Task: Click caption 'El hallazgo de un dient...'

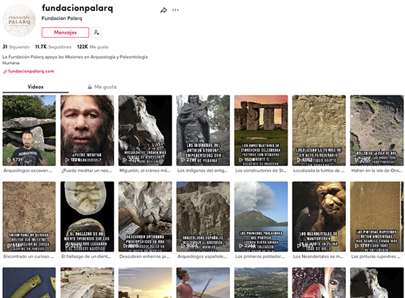Action: [x=86, y=256]
